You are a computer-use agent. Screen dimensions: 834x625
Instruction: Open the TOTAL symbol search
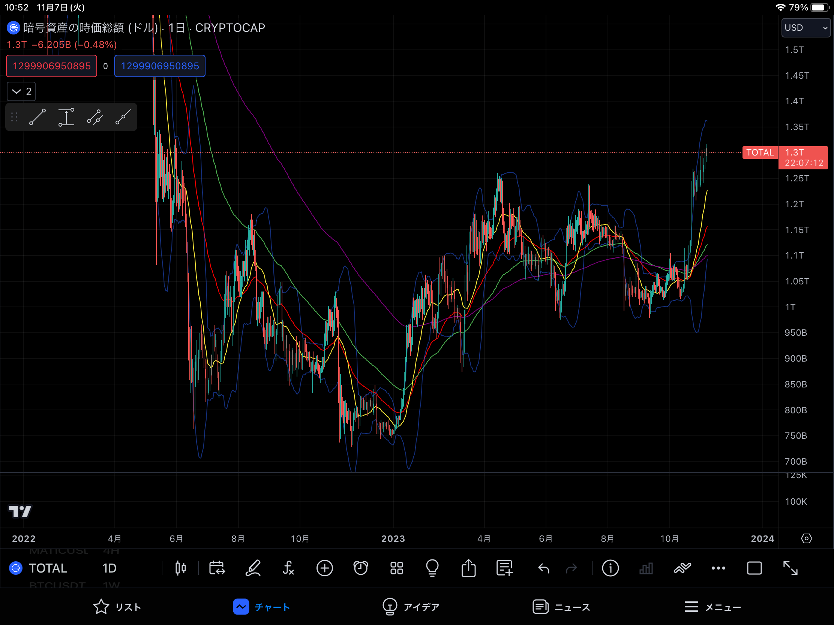click(x=48, y=568)
